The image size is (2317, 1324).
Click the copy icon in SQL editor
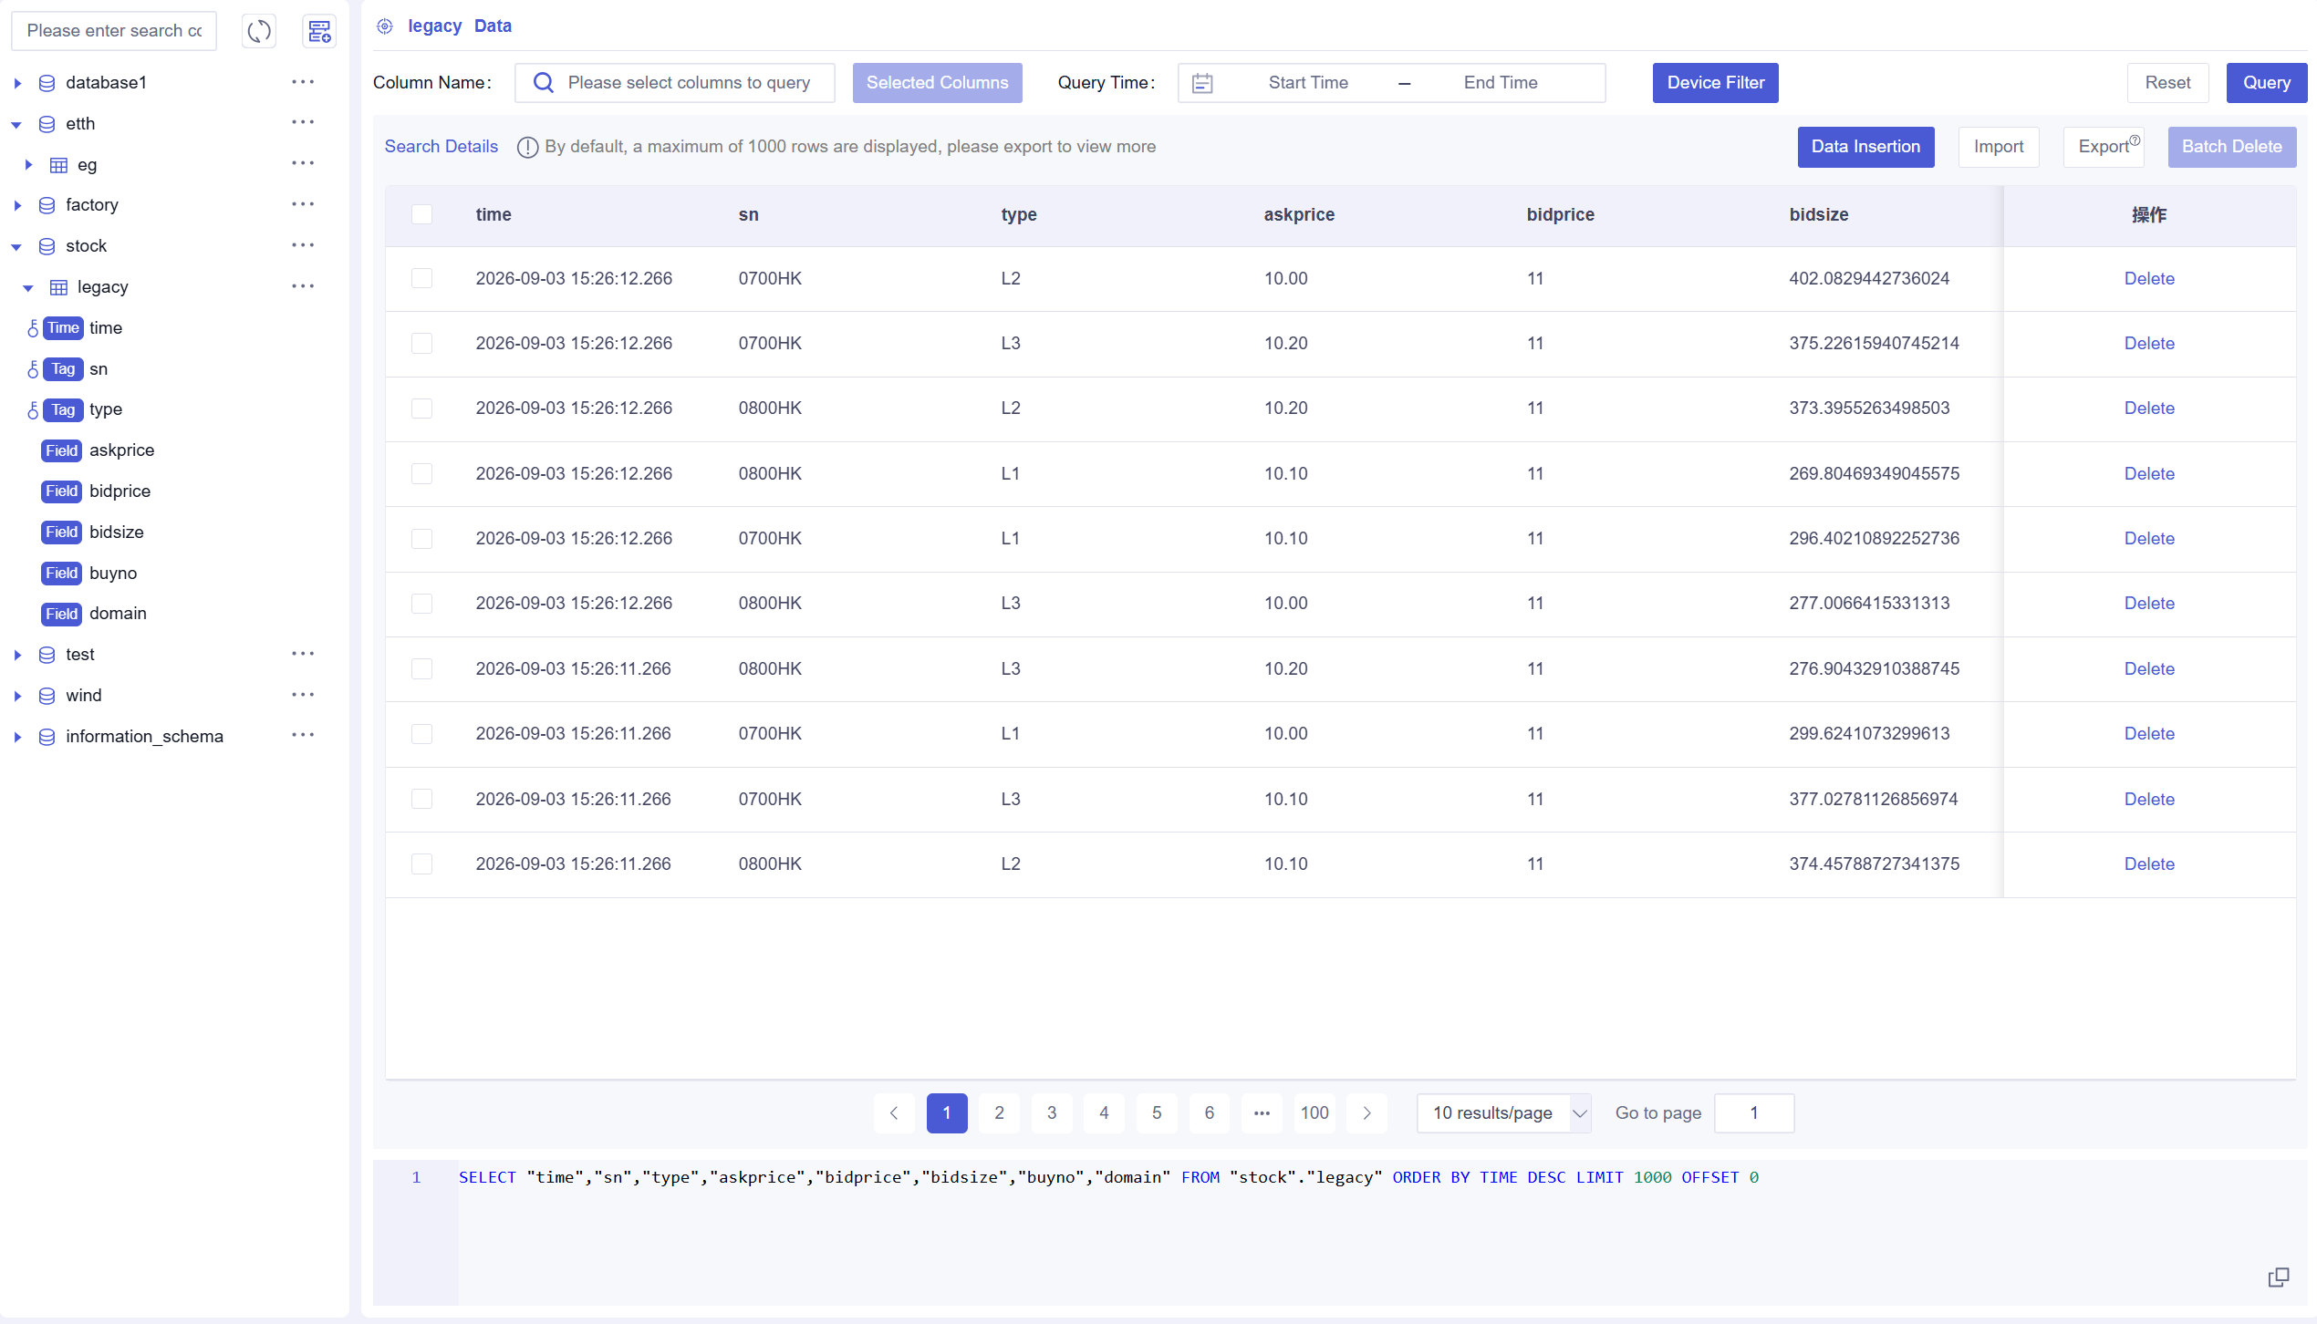(x=2279, y=1277)
